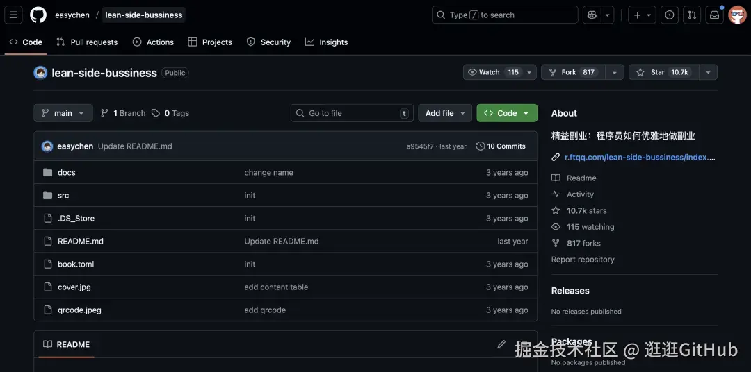Open the cover.jpg file
Viewport: 751px width, 372px height.
(x=74, y=287)
